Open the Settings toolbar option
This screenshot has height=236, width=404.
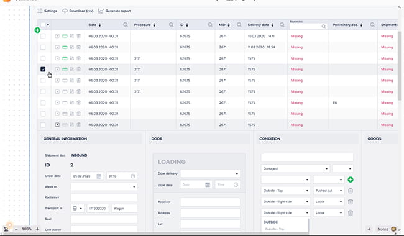point(47,11)
